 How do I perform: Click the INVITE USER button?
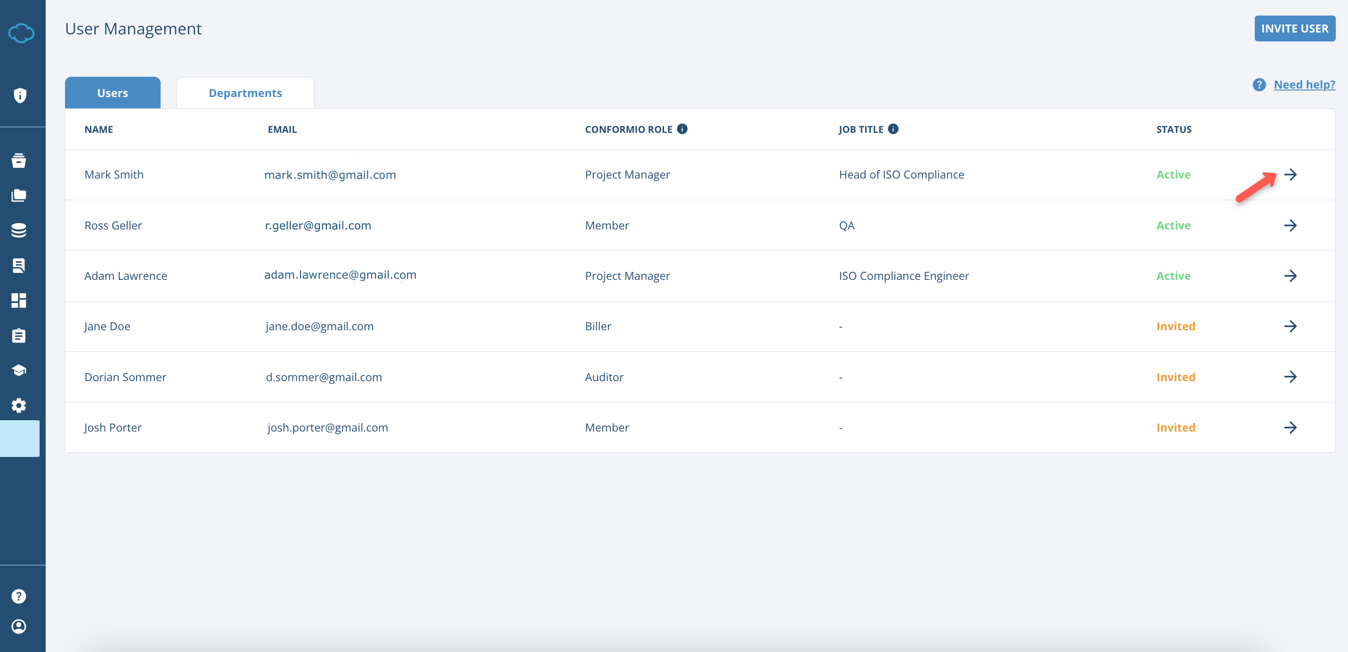pyautogui.click(x=1295, y=28)
